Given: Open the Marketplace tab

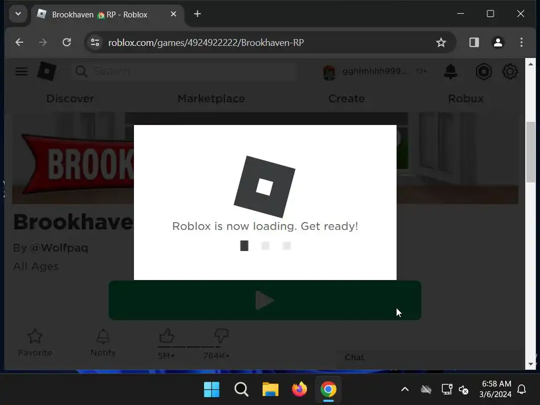Looking at the screenshot, I should coord(211,99).
